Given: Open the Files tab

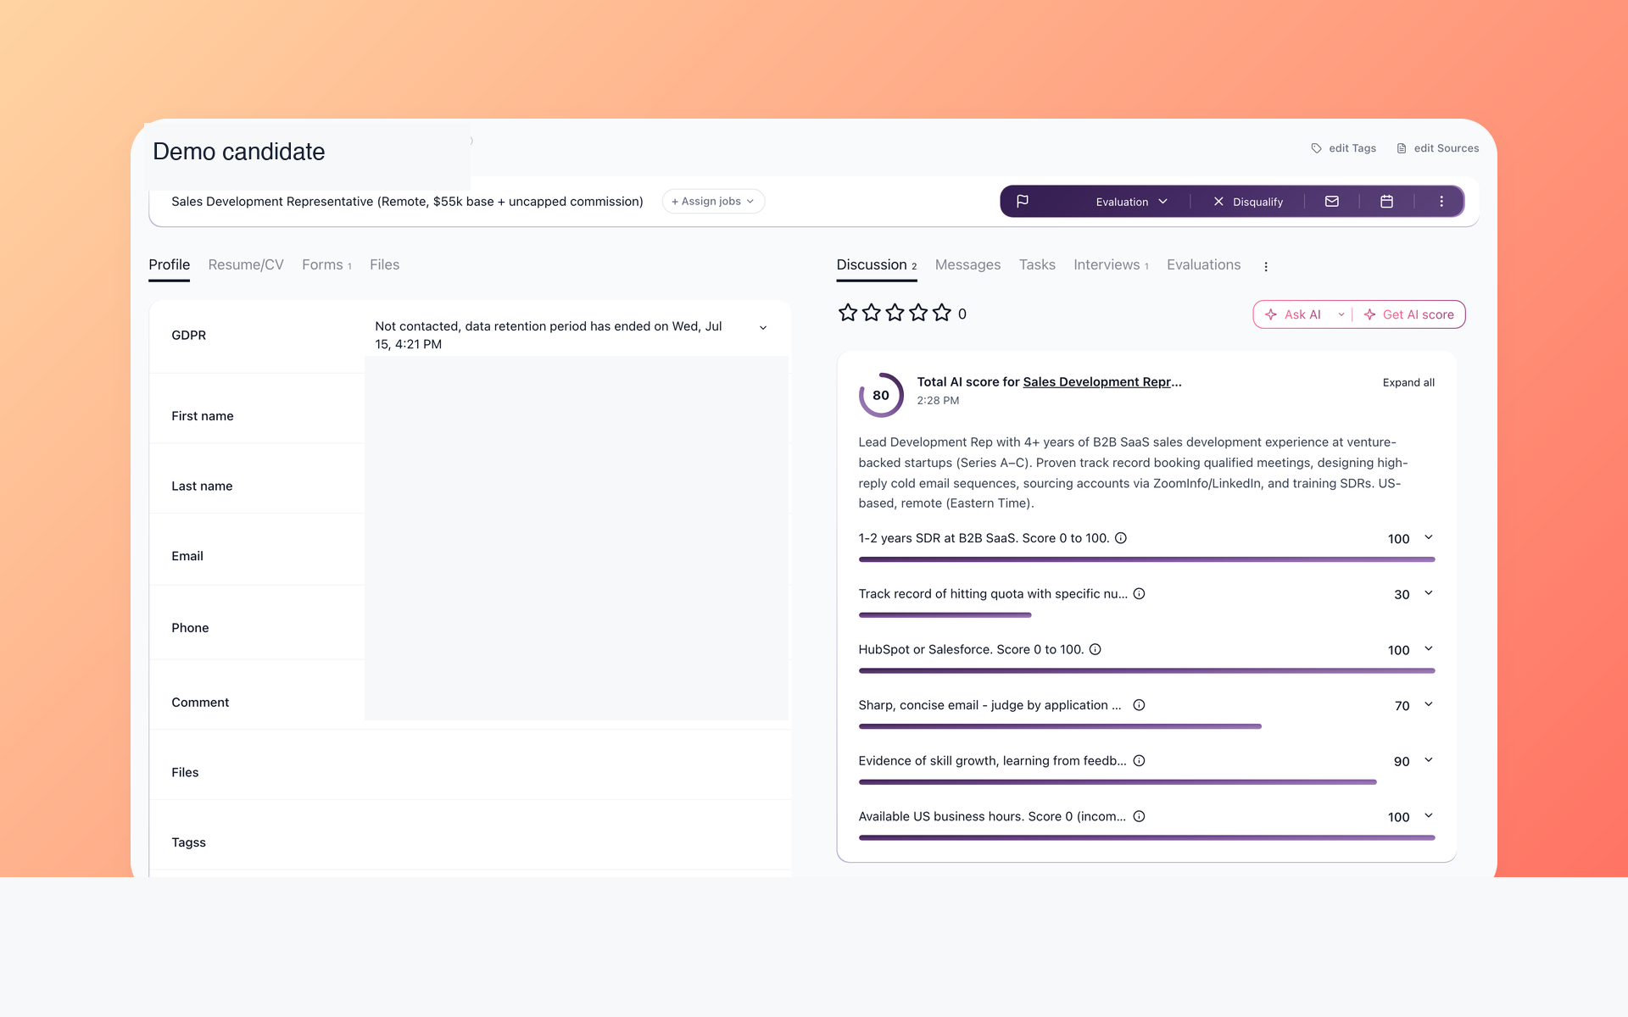Looking at the screenshot, I should (x=384, y=265).
